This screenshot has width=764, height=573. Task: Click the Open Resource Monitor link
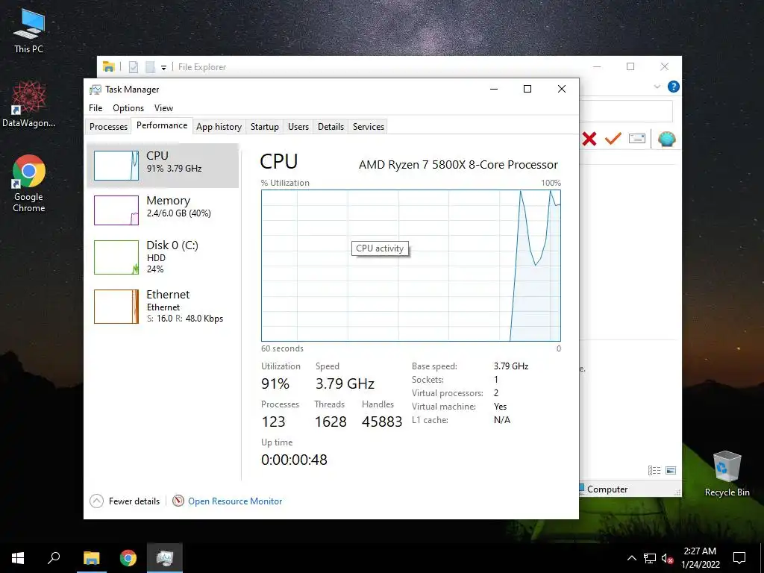pyautogui.click(x=235, y=501)
